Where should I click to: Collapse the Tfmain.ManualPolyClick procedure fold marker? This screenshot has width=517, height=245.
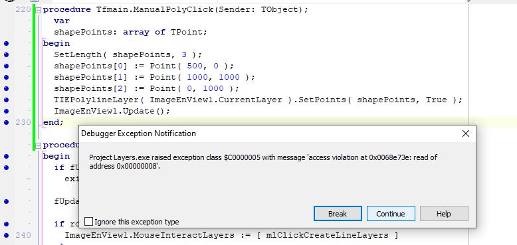(x=39, y=10)
